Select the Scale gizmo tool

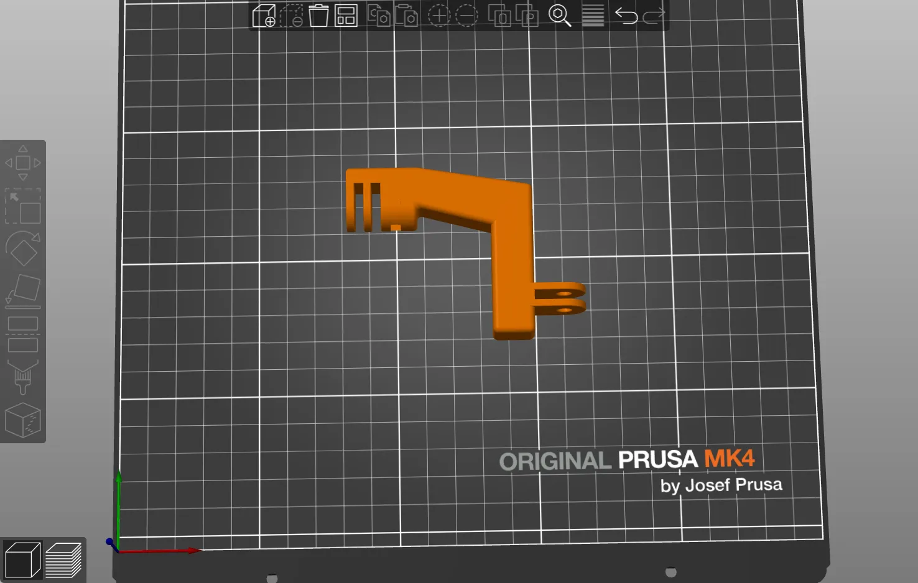pyautogui.click(x=23, y=206)
